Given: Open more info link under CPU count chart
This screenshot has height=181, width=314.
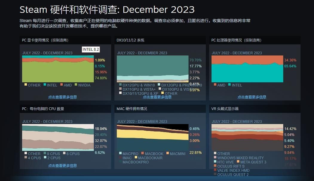Looking at the screenshot, I should point(62,165).
